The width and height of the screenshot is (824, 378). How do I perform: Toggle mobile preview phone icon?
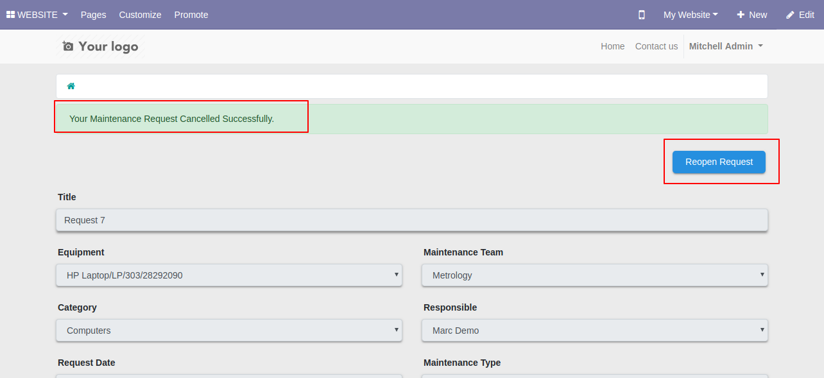click(641, 15)
